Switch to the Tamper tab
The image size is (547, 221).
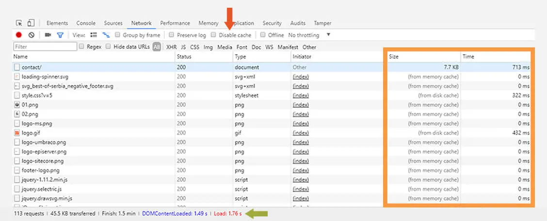322,23
